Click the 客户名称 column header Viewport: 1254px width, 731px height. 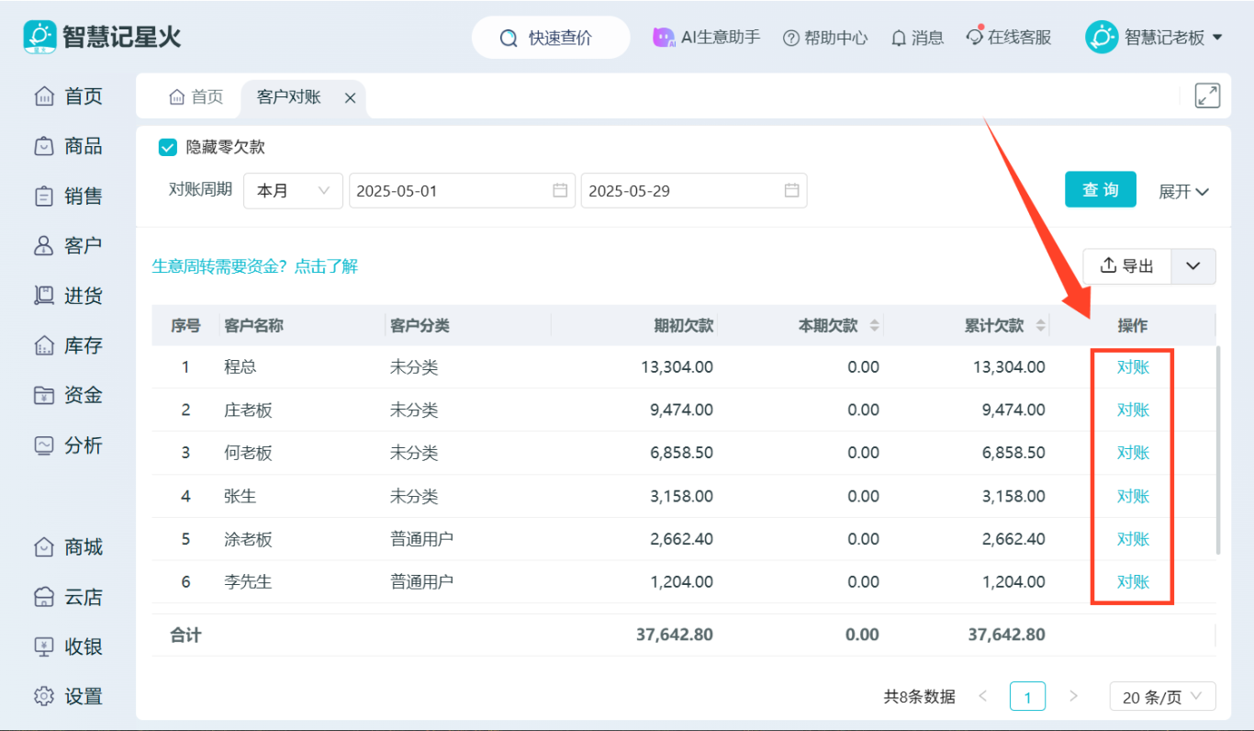point(254,326)
